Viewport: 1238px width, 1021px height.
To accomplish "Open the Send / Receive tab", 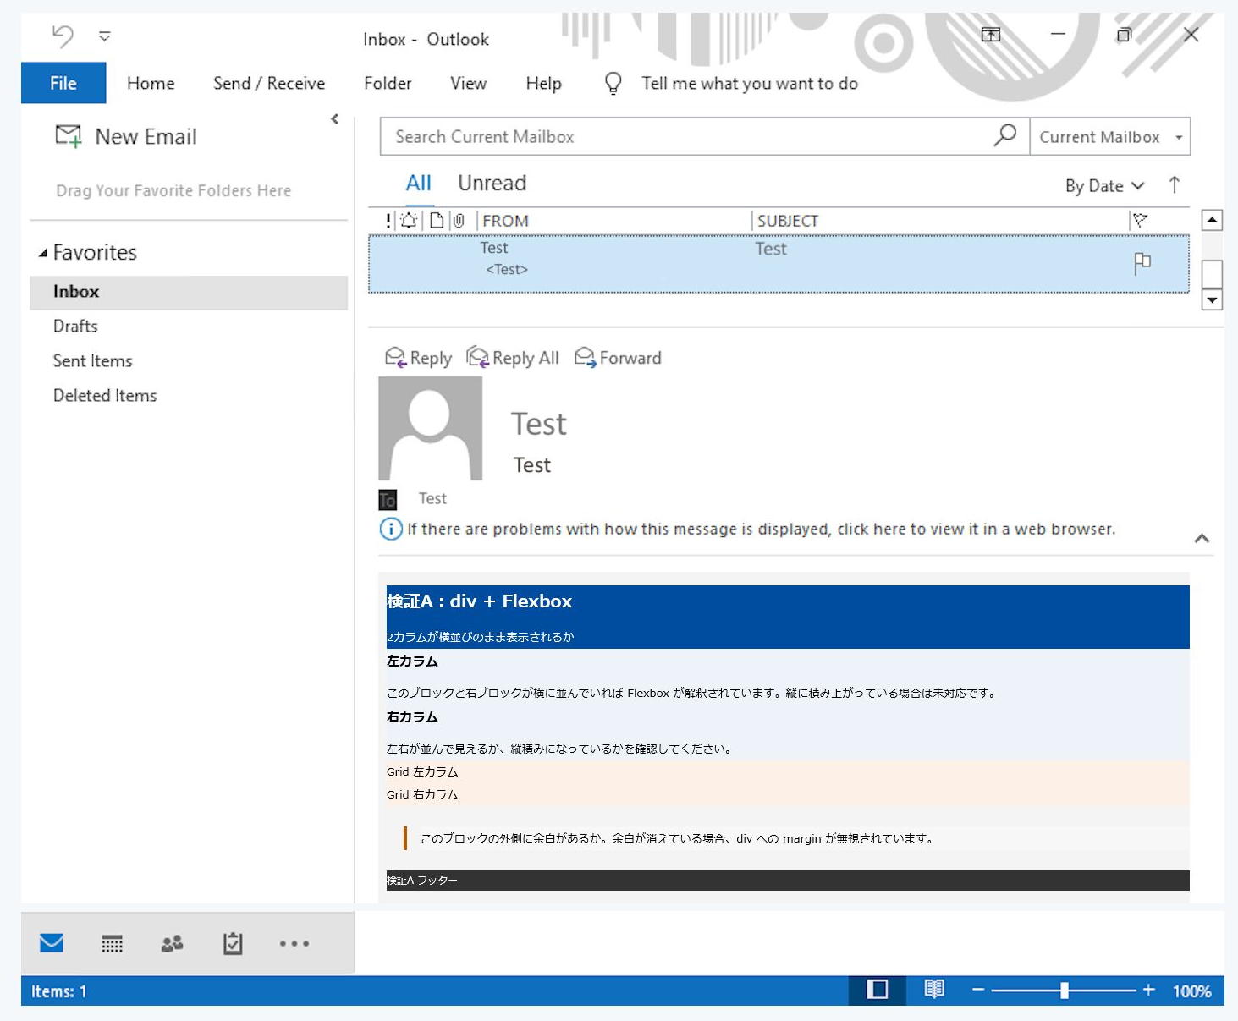I will coord(269,83).
